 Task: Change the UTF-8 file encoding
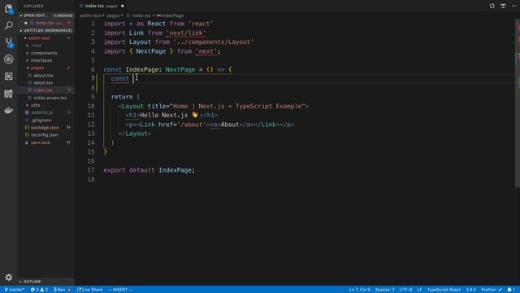pyautogui.click(x=405, y=290)
